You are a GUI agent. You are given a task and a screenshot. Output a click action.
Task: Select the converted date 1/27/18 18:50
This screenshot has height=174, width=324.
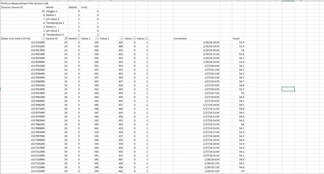pos(196,136)
